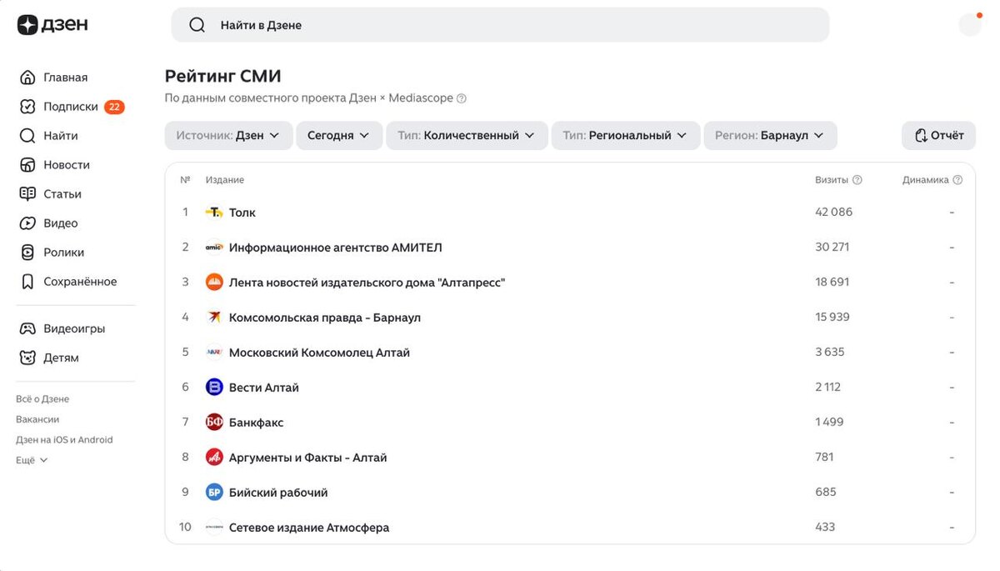Click the Найти sidebar search icon

pos(28,136)
